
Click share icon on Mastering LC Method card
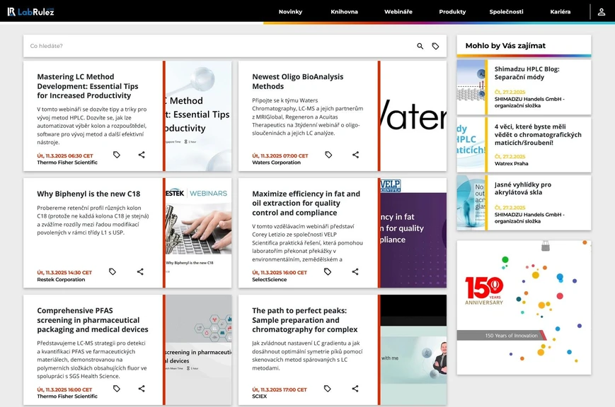point(142,155)
